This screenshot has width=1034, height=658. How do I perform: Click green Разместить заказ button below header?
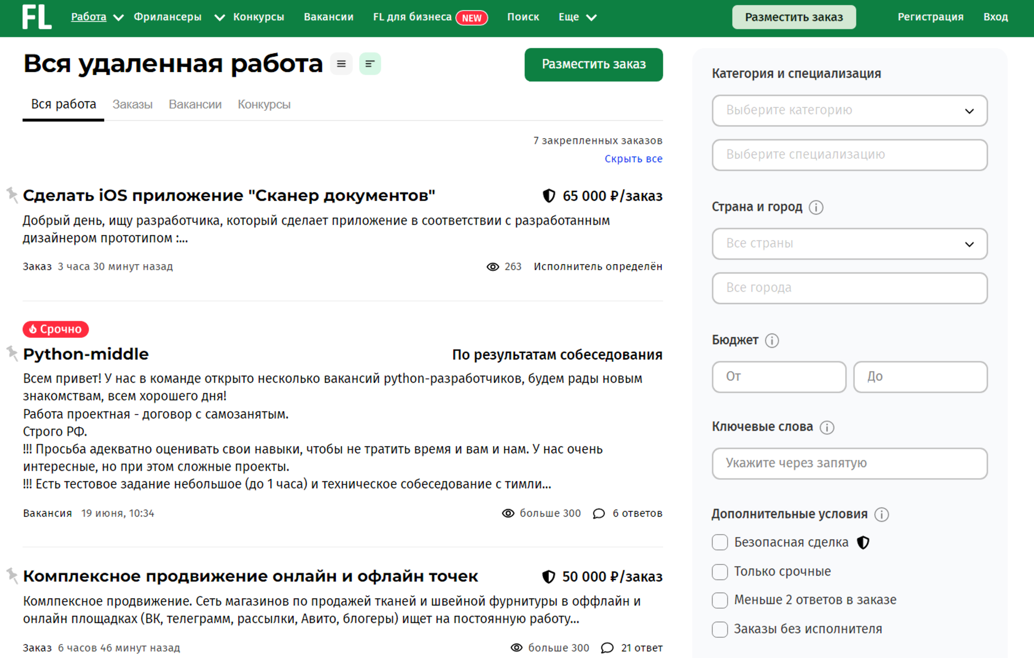[594, 64]
